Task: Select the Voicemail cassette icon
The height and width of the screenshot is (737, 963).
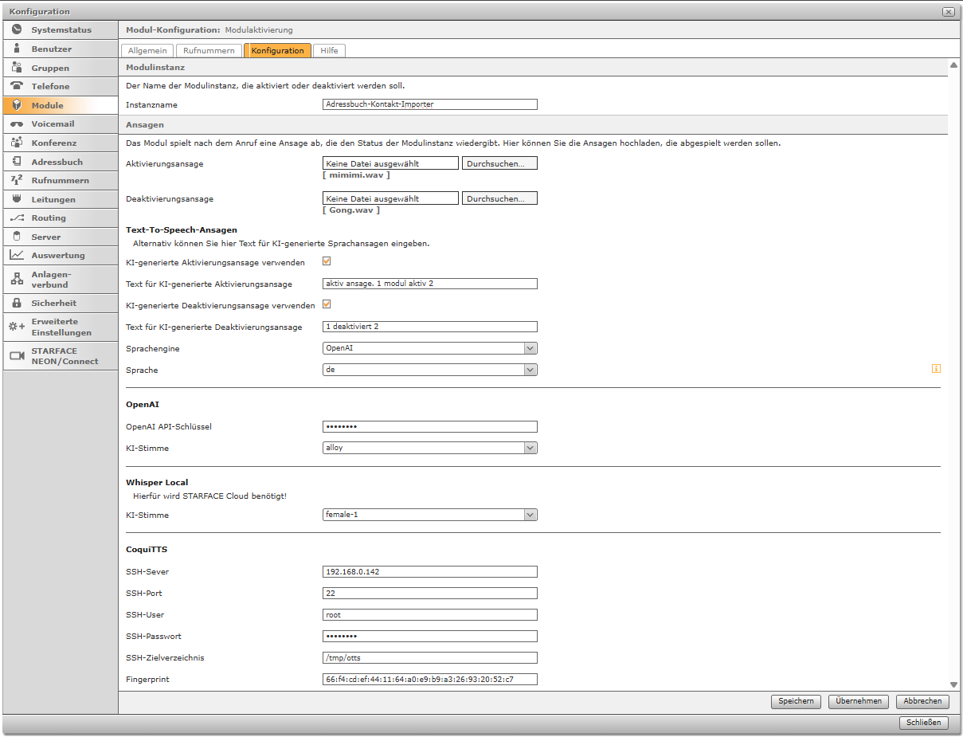Action: (17, 124)
